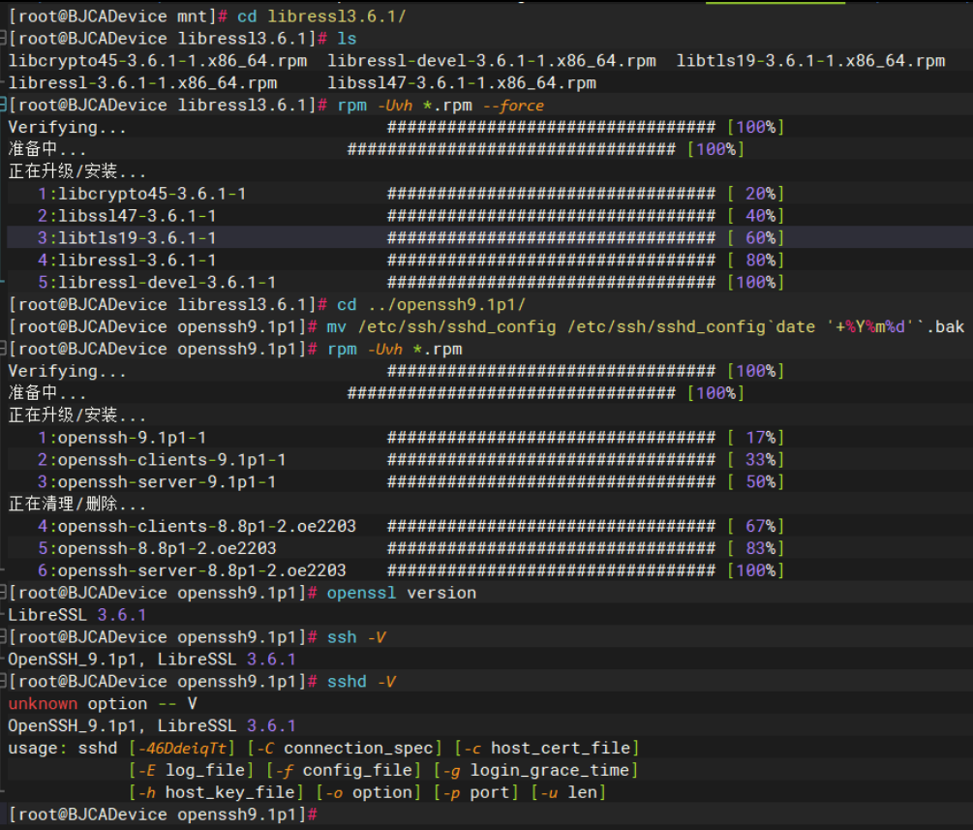Click the package line '2:libssl147-3.6.1-1'
This screenshot has height=830, width=973.
point(127,216)
